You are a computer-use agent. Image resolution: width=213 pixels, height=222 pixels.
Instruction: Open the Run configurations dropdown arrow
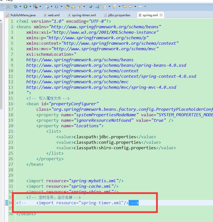coord(30,6)
